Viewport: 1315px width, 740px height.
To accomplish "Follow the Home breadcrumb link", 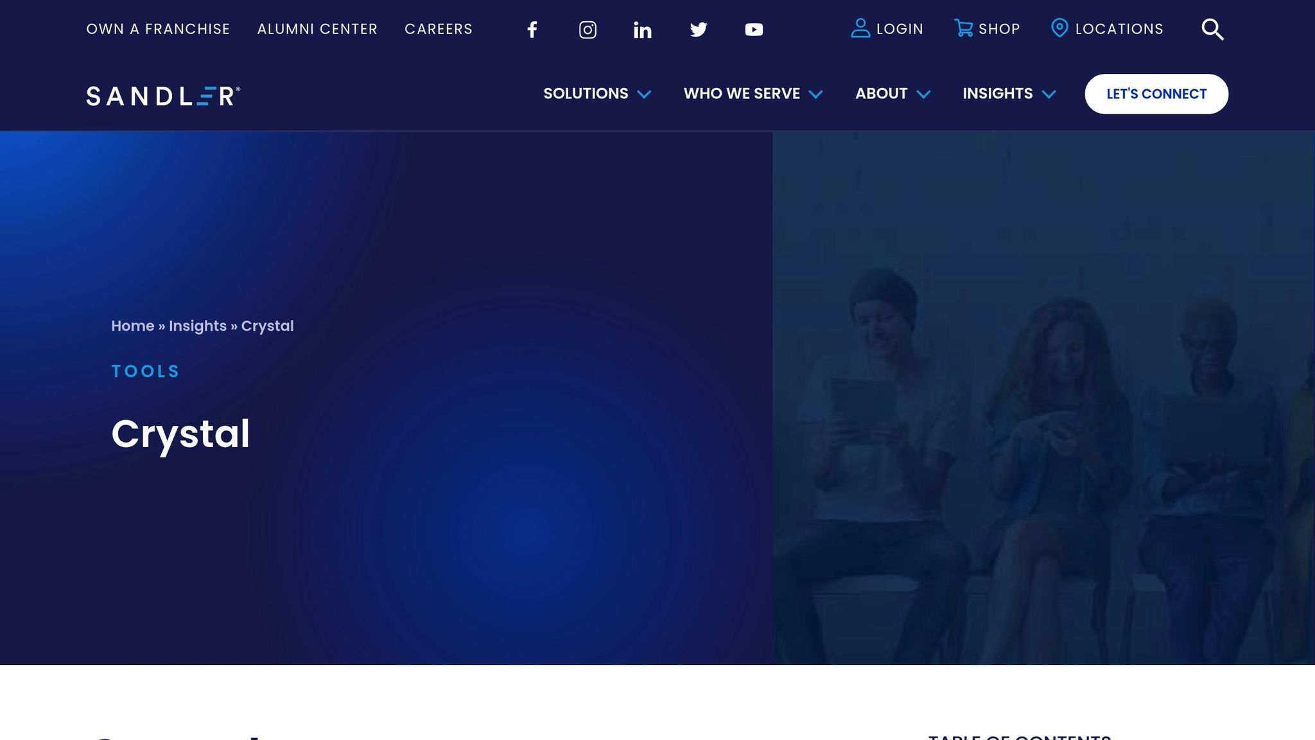I will click(x=132, y=326).
